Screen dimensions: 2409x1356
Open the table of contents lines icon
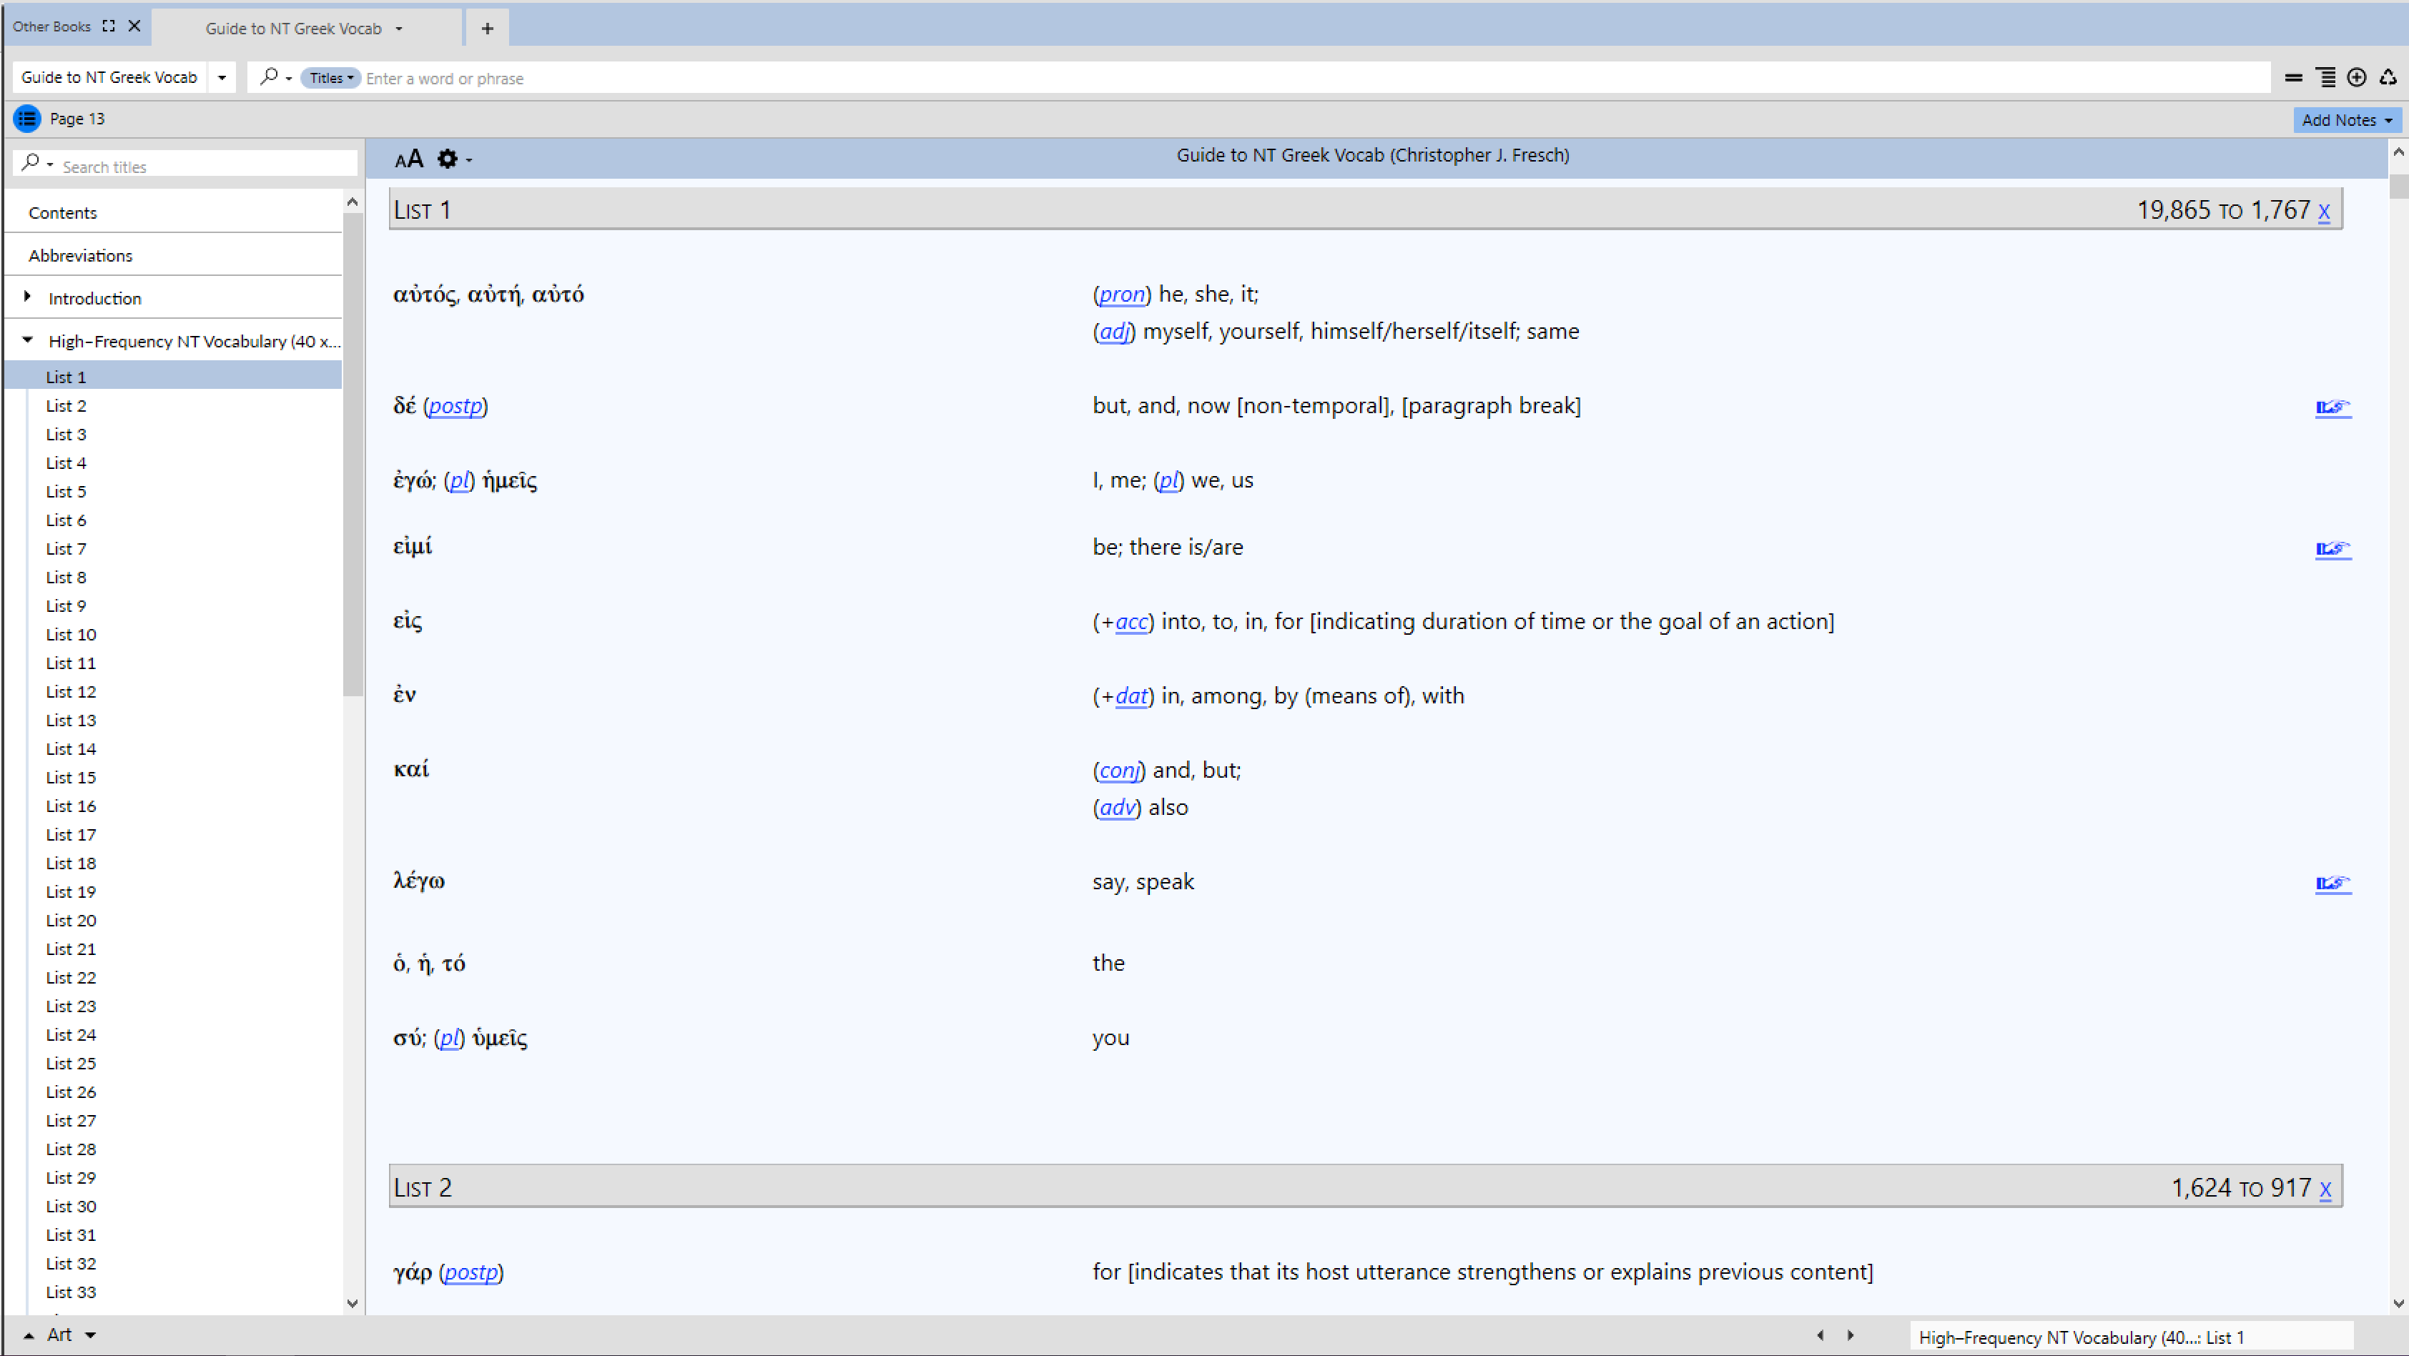(2326, 78)
